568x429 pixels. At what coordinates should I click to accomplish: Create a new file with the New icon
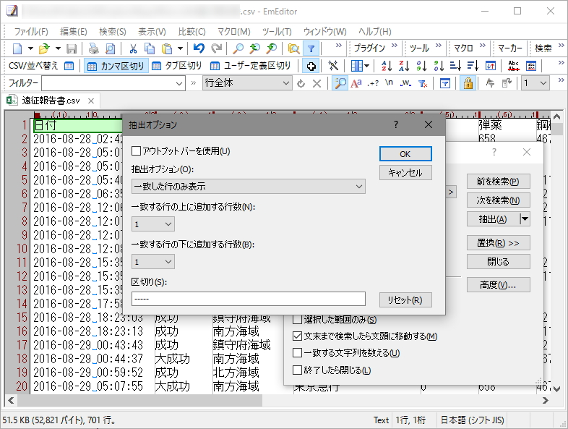17,48
